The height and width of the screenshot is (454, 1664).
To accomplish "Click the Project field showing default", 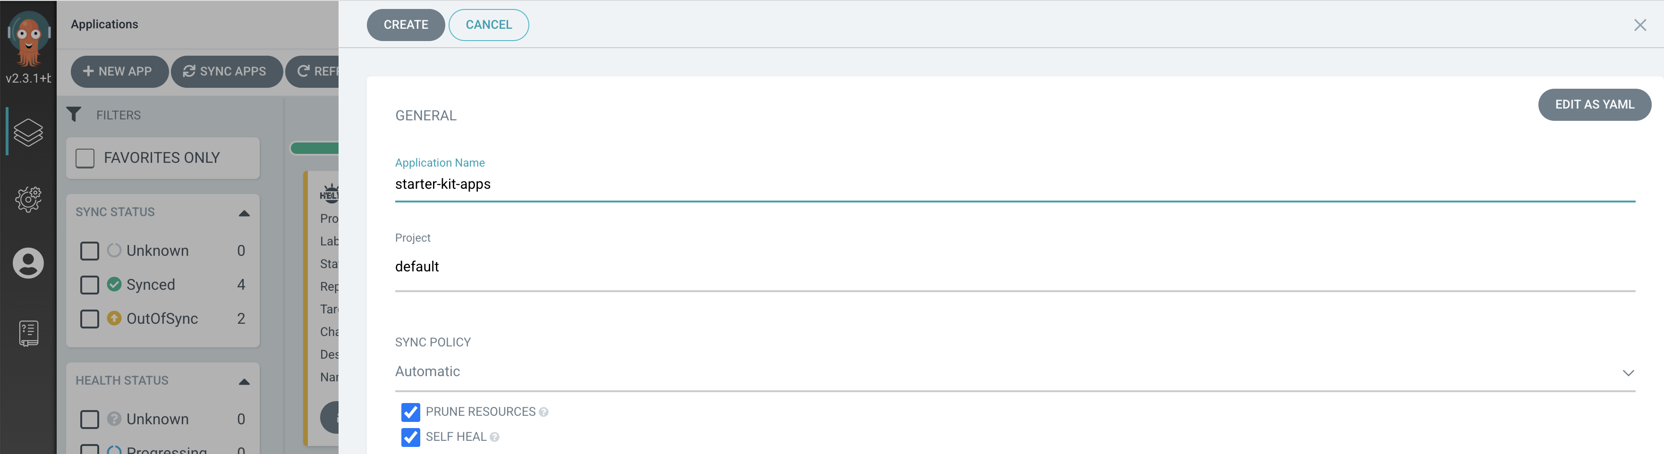I will pyautogui.click(x=1014, y=267).
